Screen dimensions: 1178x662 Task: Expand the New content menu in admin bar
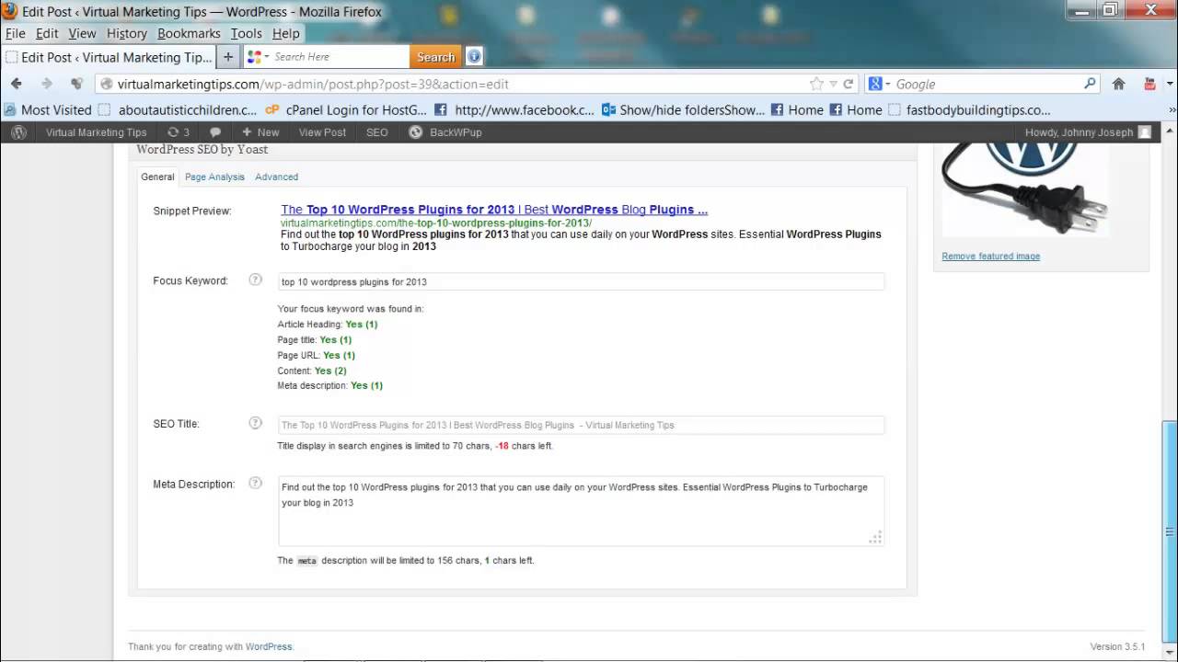pyautogui.click(x=260, y=132)
